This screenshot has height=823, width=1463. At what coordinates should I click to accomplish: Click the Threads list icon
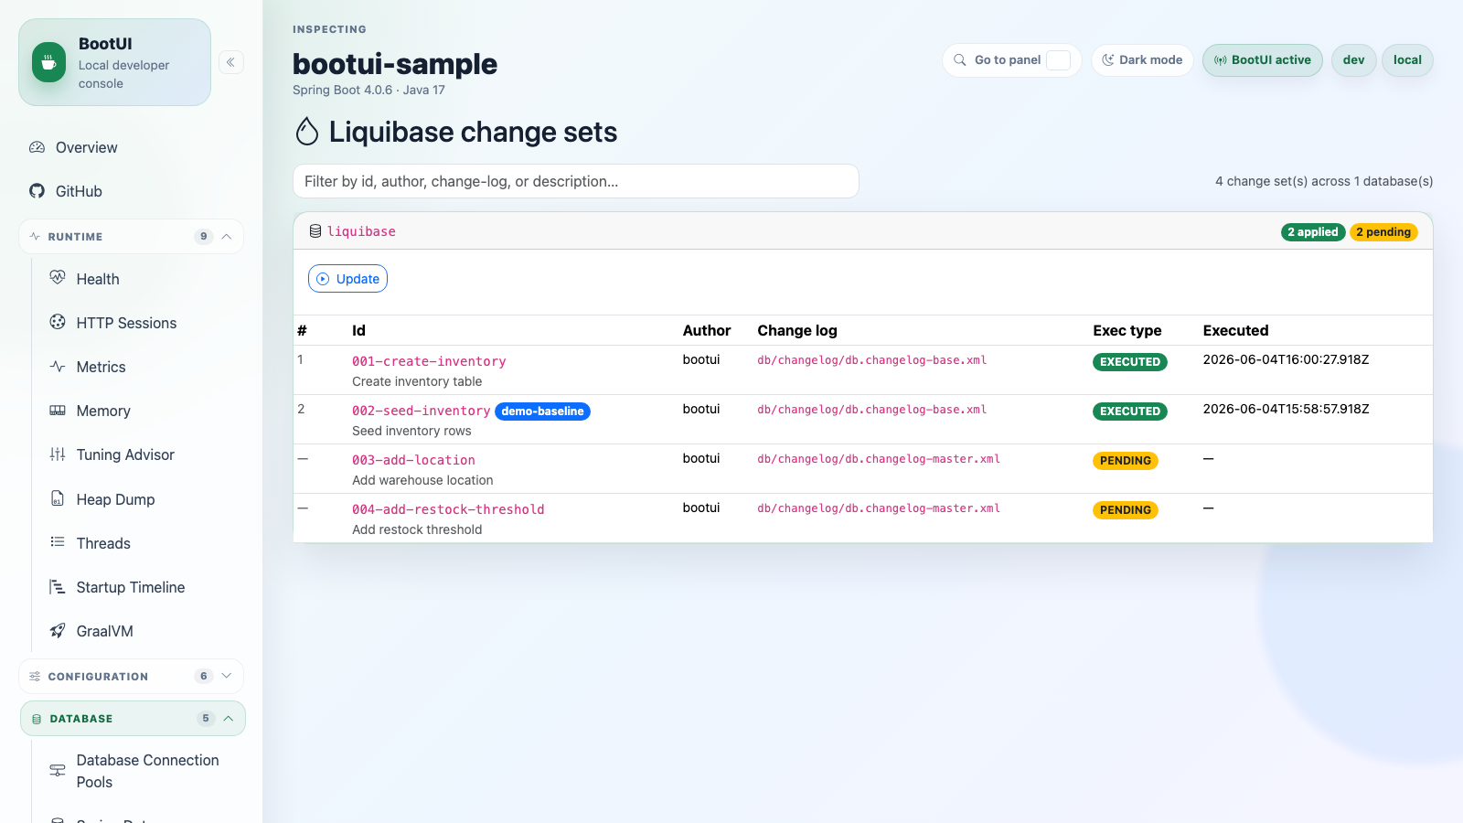coord(58,542)
